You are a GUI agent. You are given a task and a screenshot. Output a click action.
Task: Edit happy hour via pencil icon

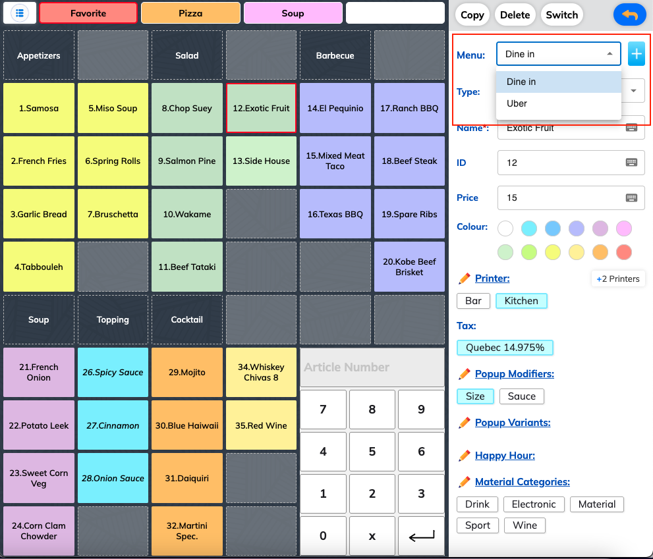[x=464, y=456]
